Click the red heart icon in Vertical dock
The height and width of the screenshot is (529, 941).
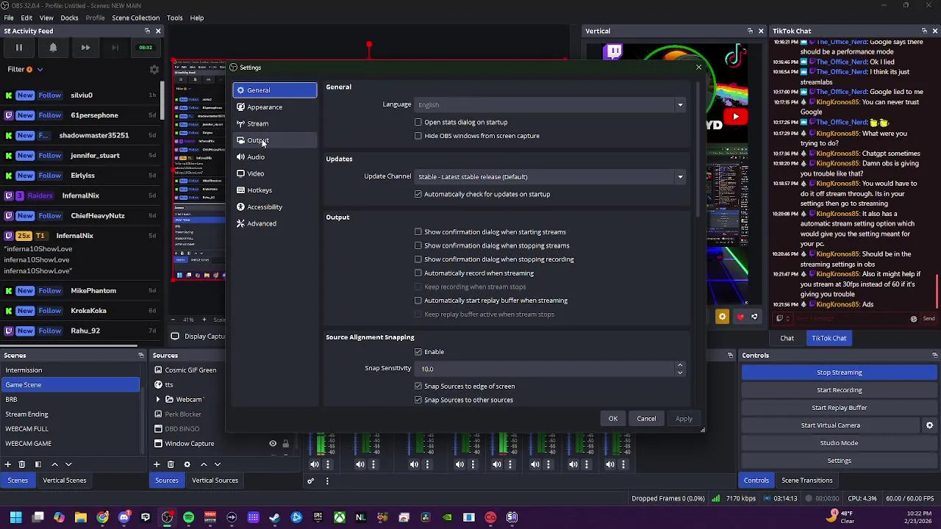(740, 317)
